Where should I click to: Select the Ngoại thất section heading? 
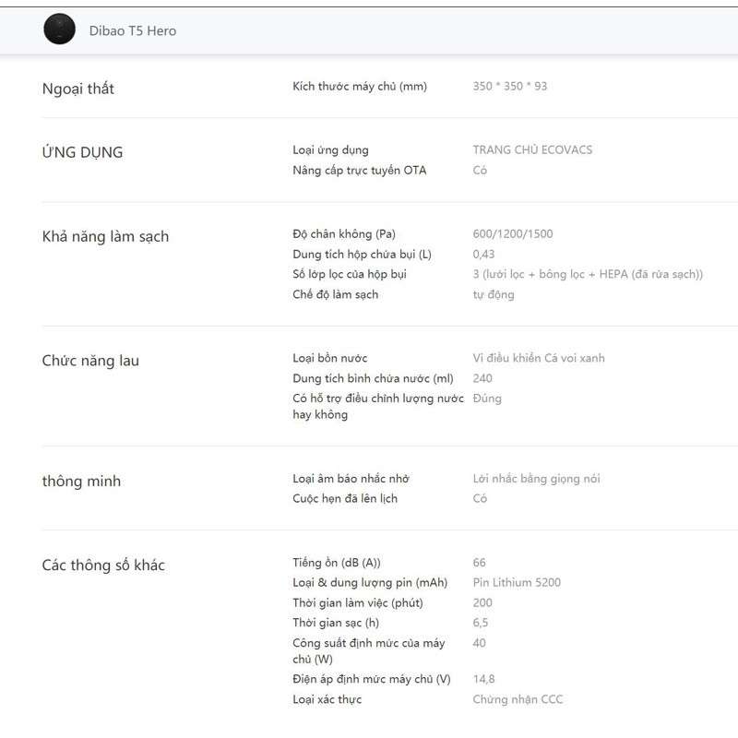pyautogui.click(x=78, y=89)
